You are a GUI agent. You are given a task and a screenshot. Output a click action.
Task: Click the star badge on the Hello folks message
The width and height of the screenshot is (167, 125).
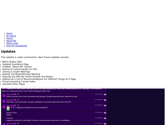tap(15, 100)
